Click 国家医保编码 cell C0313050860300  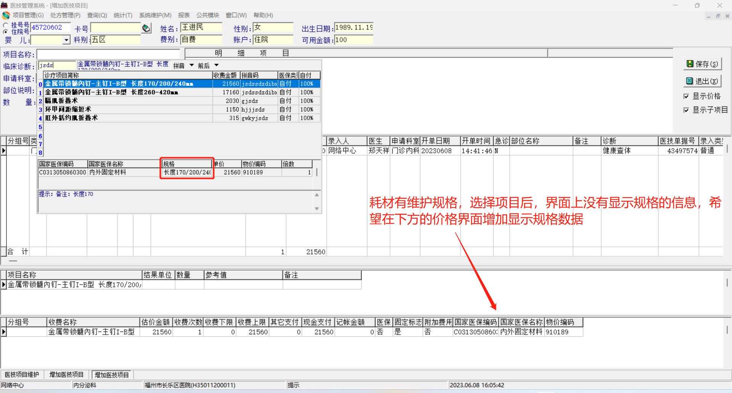point(63,172)
